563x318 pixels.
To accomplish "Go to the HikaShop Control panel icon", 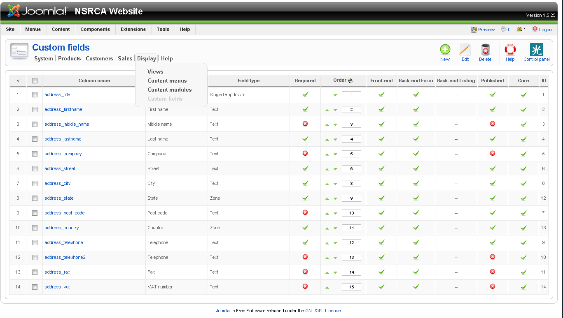I will (x=536, y=50).
